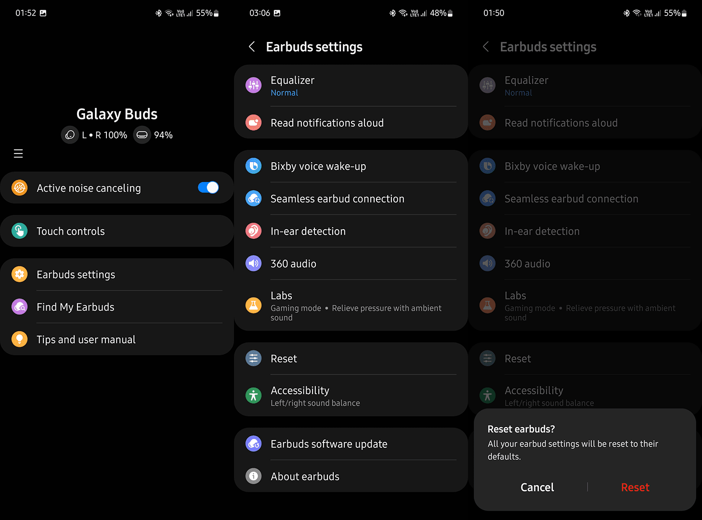Tap the Find My Earbuds icon
This screenshot has width=702, height=520.
tap(20, 307)
